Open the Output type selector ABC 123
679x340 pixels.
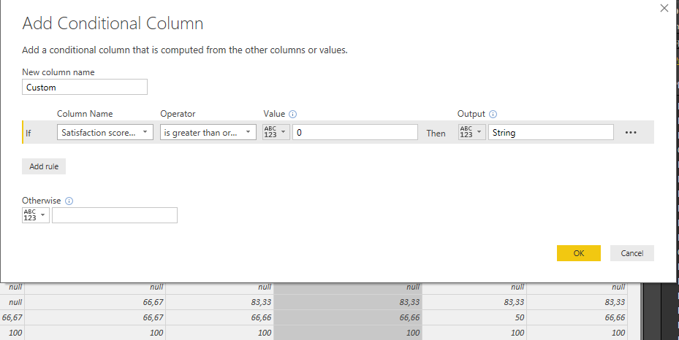pyautogui.click(x=472, y=132)
